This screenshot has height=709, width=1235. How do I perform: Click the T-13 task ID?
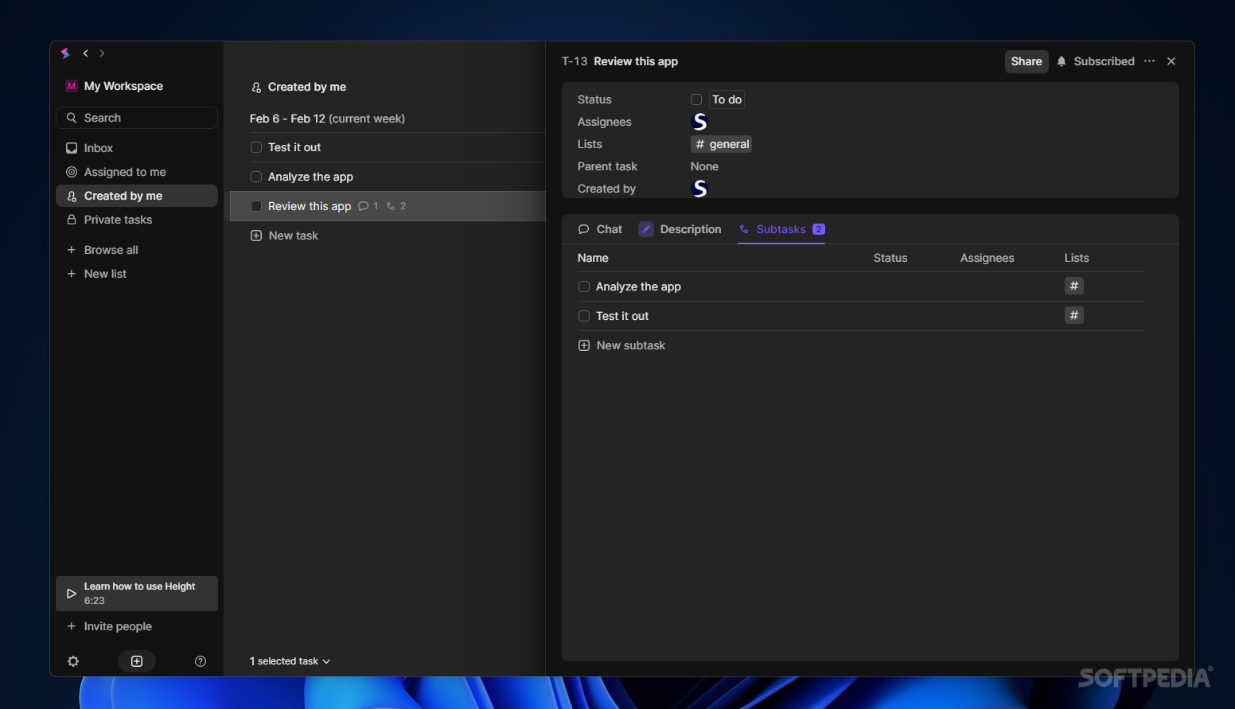tap(575, 61)
